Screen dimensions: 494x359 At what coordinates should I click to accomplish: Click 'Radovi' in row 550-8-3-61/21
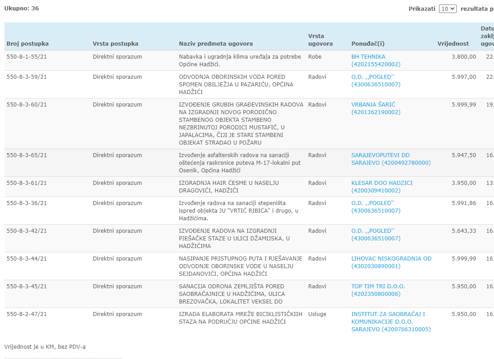(x=317, y=183)
